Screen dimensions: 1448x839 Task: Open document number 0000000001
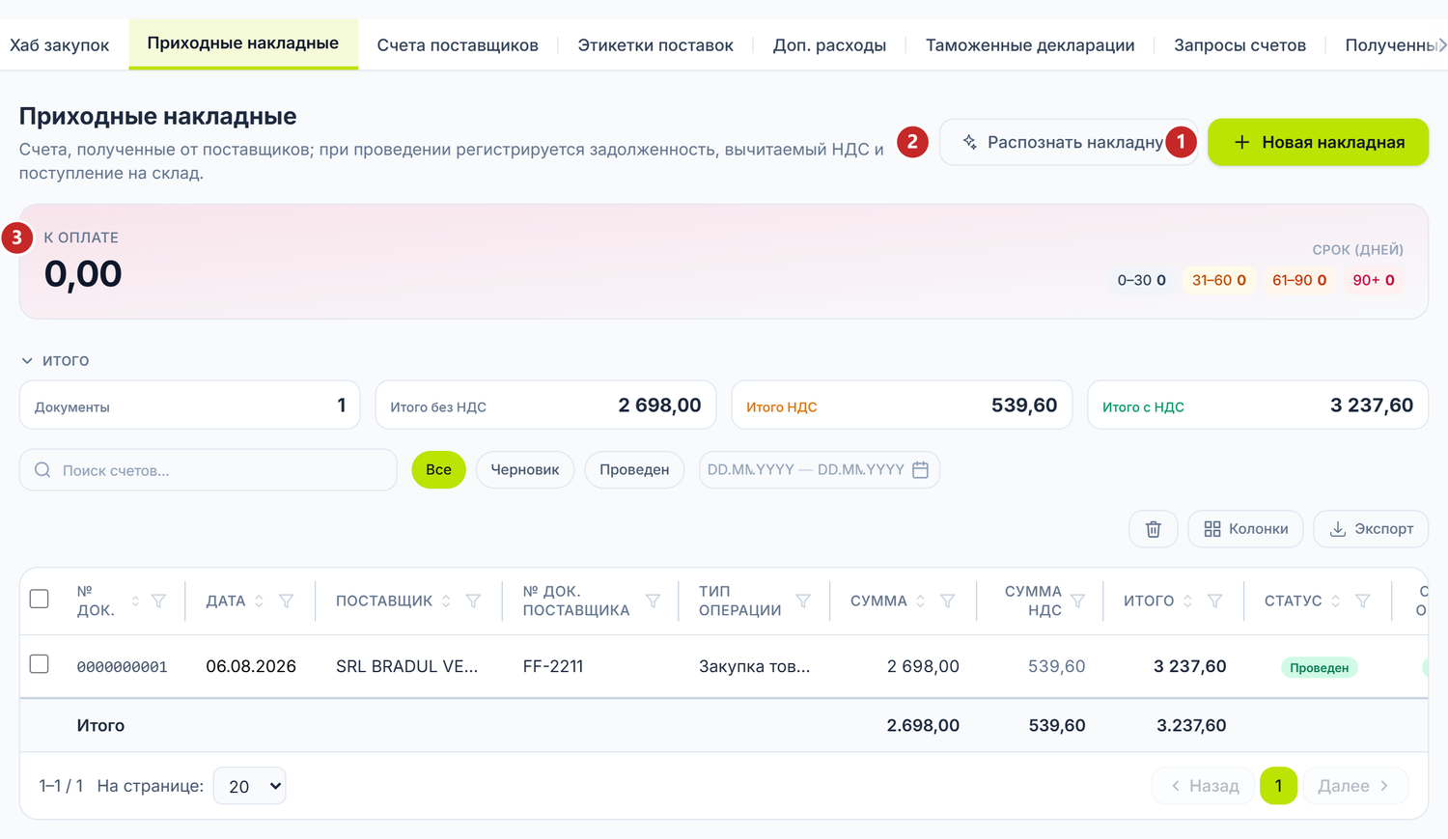[123, 667]
